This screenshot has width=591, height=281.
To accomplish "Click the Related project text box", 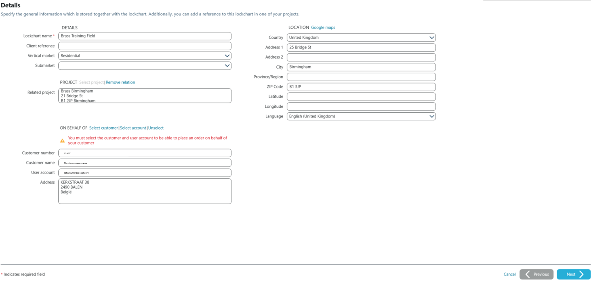I will pos(145,96).
